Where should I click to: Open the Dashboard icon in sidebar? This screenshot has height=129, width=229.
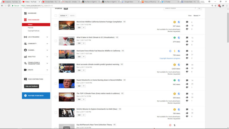point(25,13)
